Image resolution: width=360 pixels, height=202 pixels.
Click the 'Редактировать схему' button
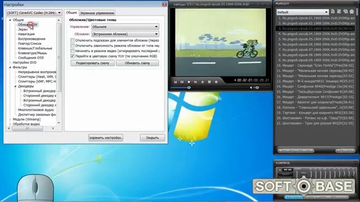click(x=92, y=63)
